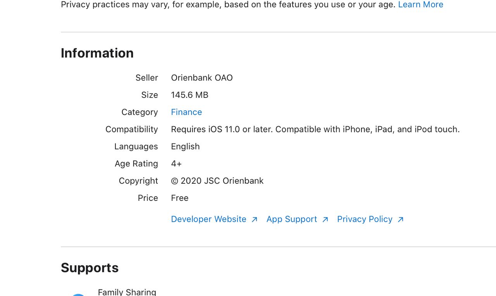Click the Copyright label
Screen dimensions: 496x296
pos(138,181)
